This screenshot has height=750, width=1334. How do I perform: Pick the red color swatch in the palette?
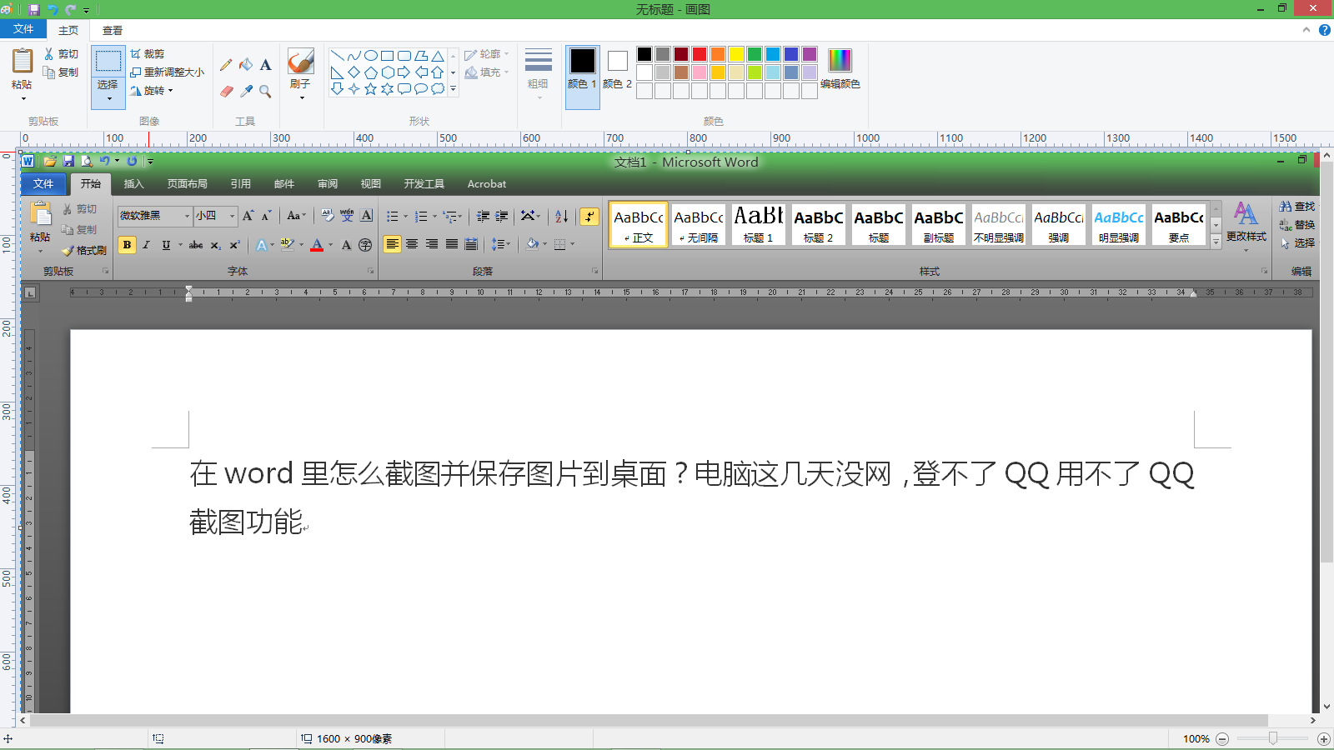coord(700,54)
